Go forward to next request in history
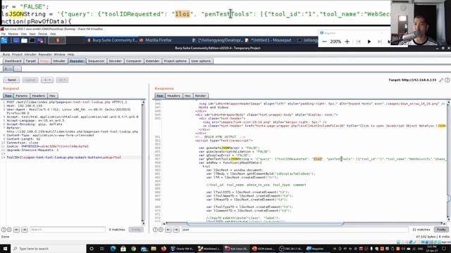This screenshot has height=253, width=451. click(62, 79)
